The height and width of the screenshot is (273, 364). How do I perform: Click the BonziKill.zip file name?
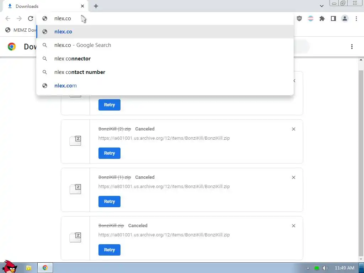pyautogui.click(x=111, y=225)
